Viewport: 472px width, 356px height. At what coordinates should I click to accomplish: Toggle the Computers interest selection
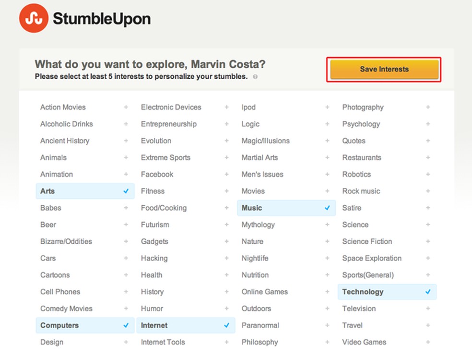pyautogui.click(x=126, y=325)
